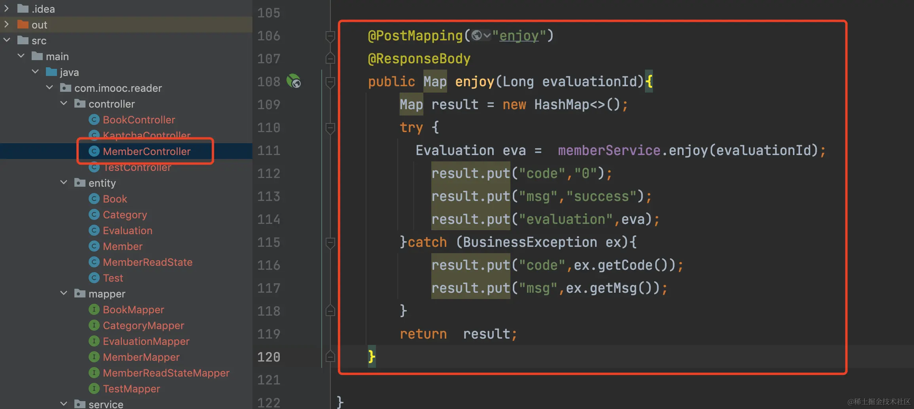This screenshot has width=914, height=409.
Task: Click the interface icon beside TestMapper
Action: (x=94, y=388)
